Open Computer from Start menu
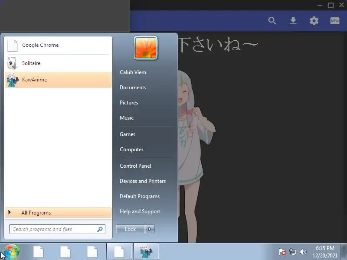The width and height of the screenshot is (347, 260). tap(131, 149)
